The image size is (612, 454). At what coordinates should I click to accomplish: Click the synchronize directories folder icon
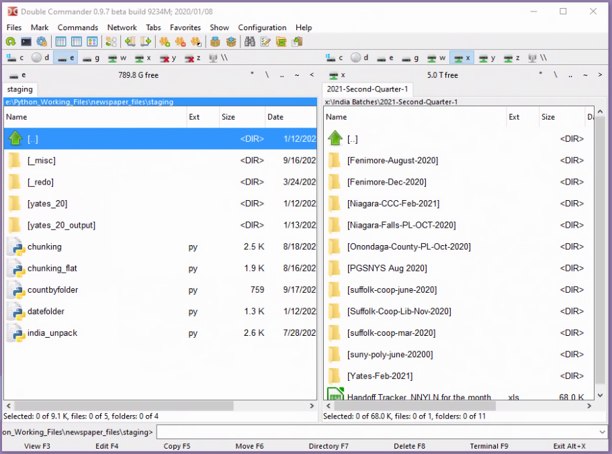(x=281, y=42)
